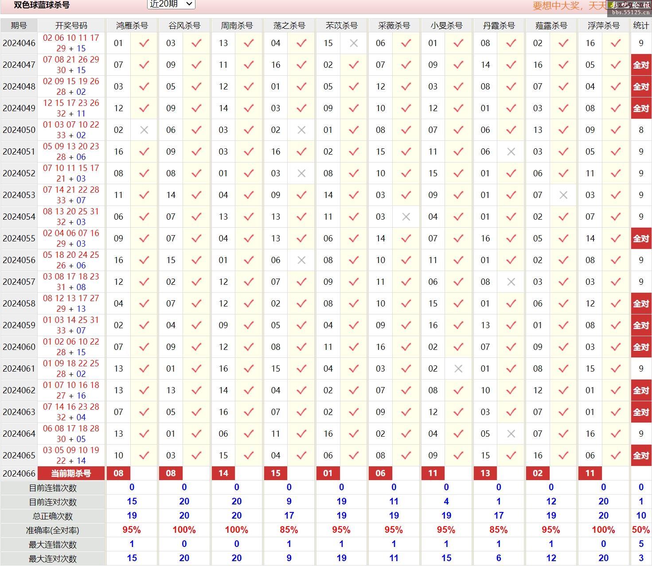Viewport: 652px width, 566px height.
Task: Click the 85% accuracy under 荡之杀号
Action: click(289, 530)
